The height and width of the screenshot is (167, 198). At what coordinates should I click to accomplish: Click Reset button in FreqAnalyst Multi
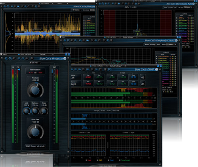(x=147, y=45)
